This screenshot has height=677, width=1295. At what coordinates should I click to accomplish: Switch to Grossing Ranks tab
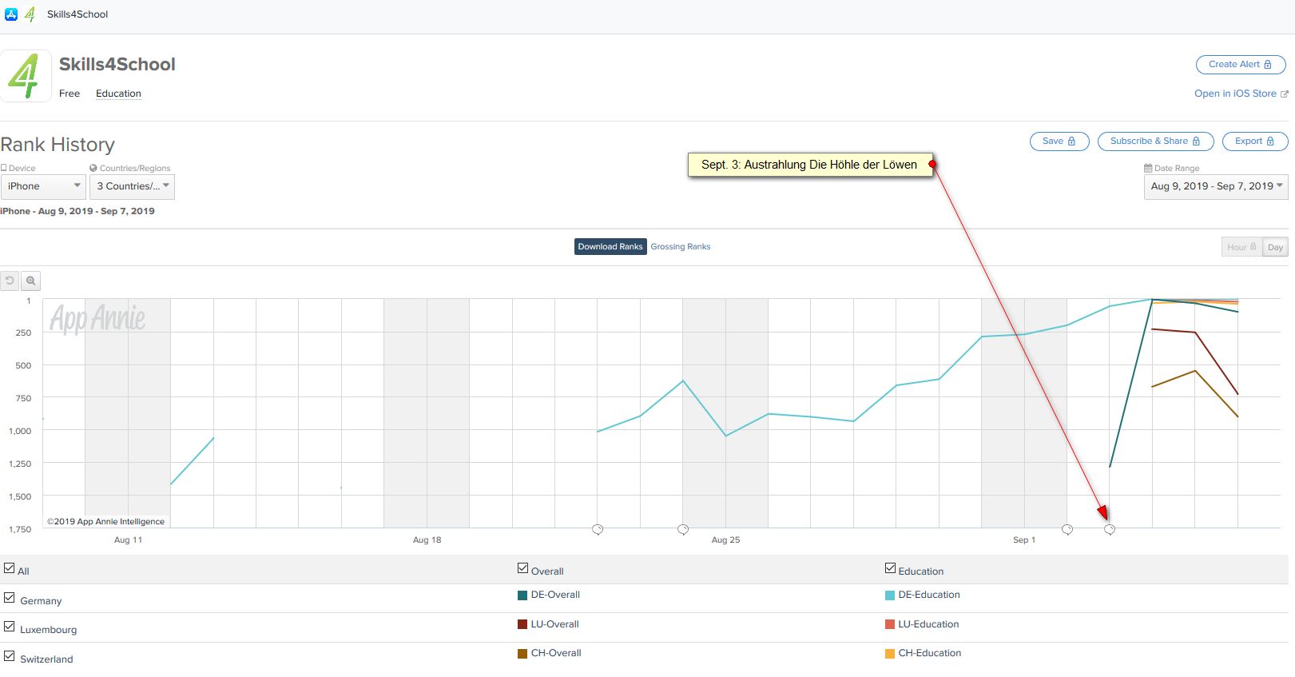tap(681, 246)
